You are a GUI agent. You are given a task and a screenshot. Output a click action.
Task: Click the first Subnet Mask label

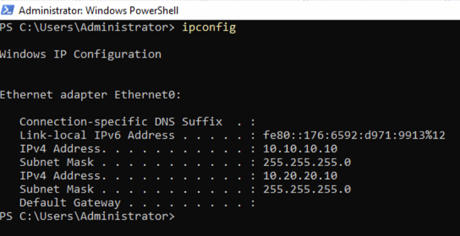57,163
